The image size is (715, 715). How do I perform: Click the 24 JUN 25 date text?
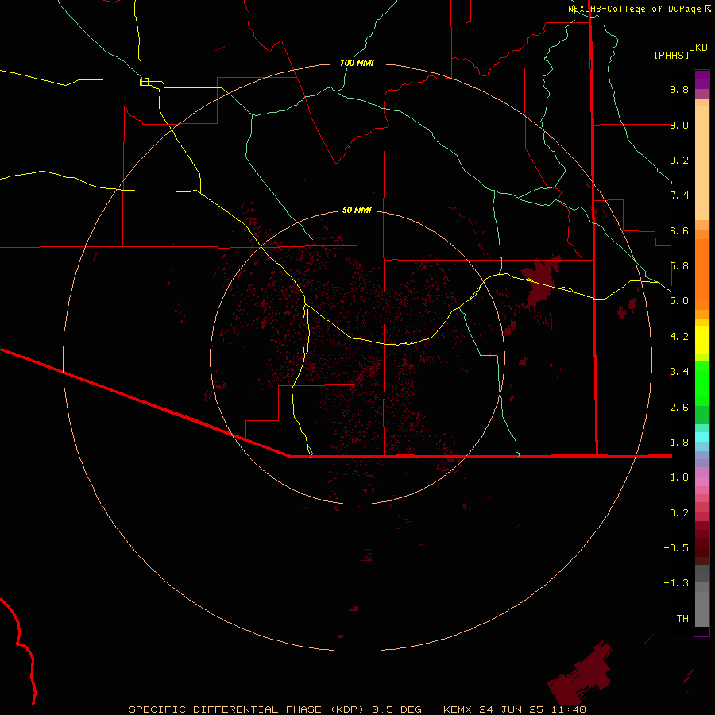tap(511, 709)
